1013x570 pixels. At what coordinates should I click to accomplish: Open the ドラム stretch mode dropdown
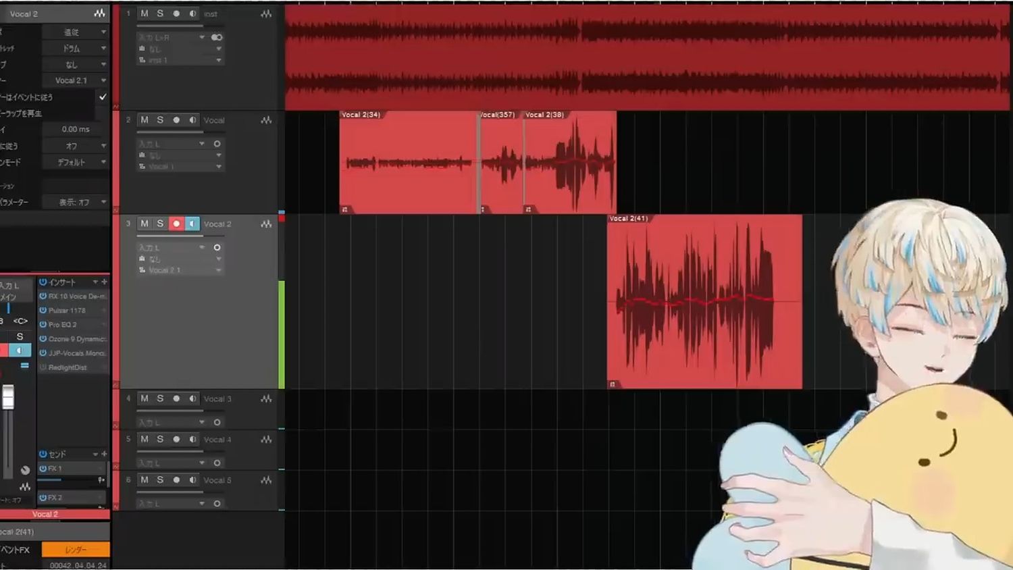75,49
